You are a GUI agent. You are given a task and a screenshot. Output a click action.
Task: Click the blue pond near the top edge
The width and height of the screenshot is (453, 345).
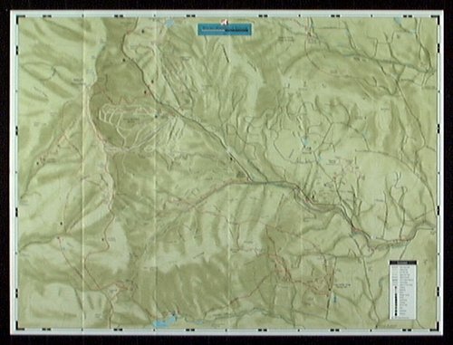[x=169, y=23]
